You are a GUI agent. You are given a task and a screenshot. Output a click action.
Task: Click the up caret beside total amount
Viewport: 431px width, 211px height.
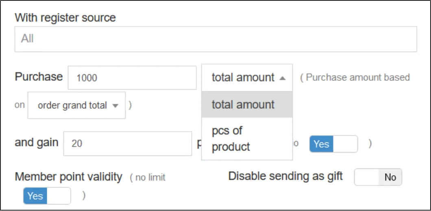[x=283, y=78]
